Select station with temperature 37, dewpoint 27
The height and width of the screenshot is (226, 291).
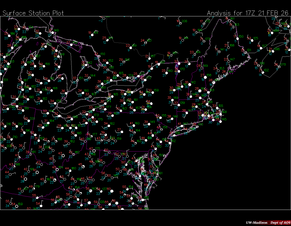tap(122, 132)
